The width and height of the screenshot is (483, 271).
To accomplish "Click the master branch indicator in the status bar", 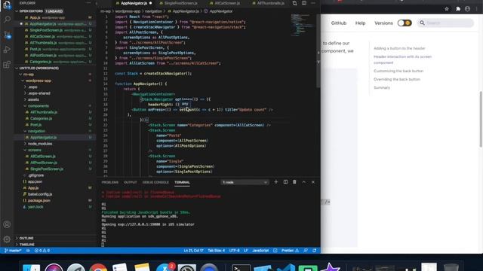I will (13, 251).
